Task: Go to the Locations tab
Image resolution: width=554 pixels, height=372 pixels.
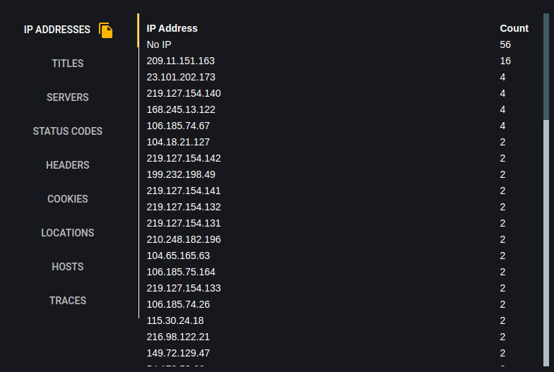Action: 68,233
